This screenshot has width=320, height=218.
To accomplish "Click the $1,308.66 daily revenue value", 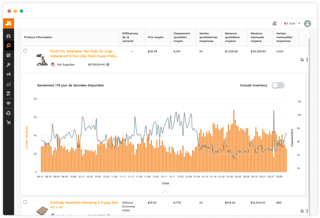I will (x=231, y=51).
